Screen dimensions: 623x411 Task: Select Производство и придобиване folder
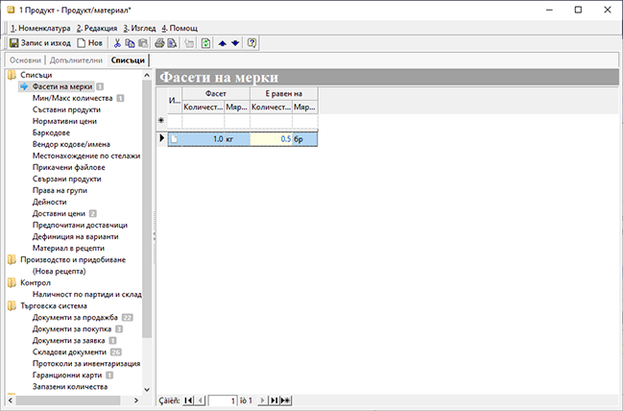tap(73, 259)
